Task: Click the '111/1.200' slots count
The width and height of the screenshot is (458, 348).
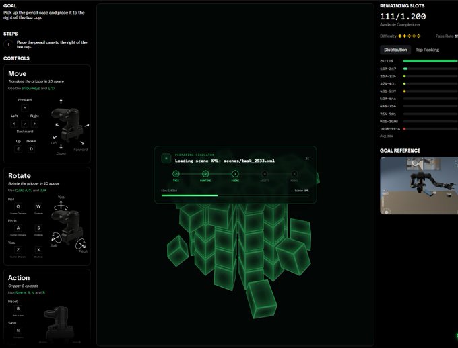Action: tap(403, 17)
